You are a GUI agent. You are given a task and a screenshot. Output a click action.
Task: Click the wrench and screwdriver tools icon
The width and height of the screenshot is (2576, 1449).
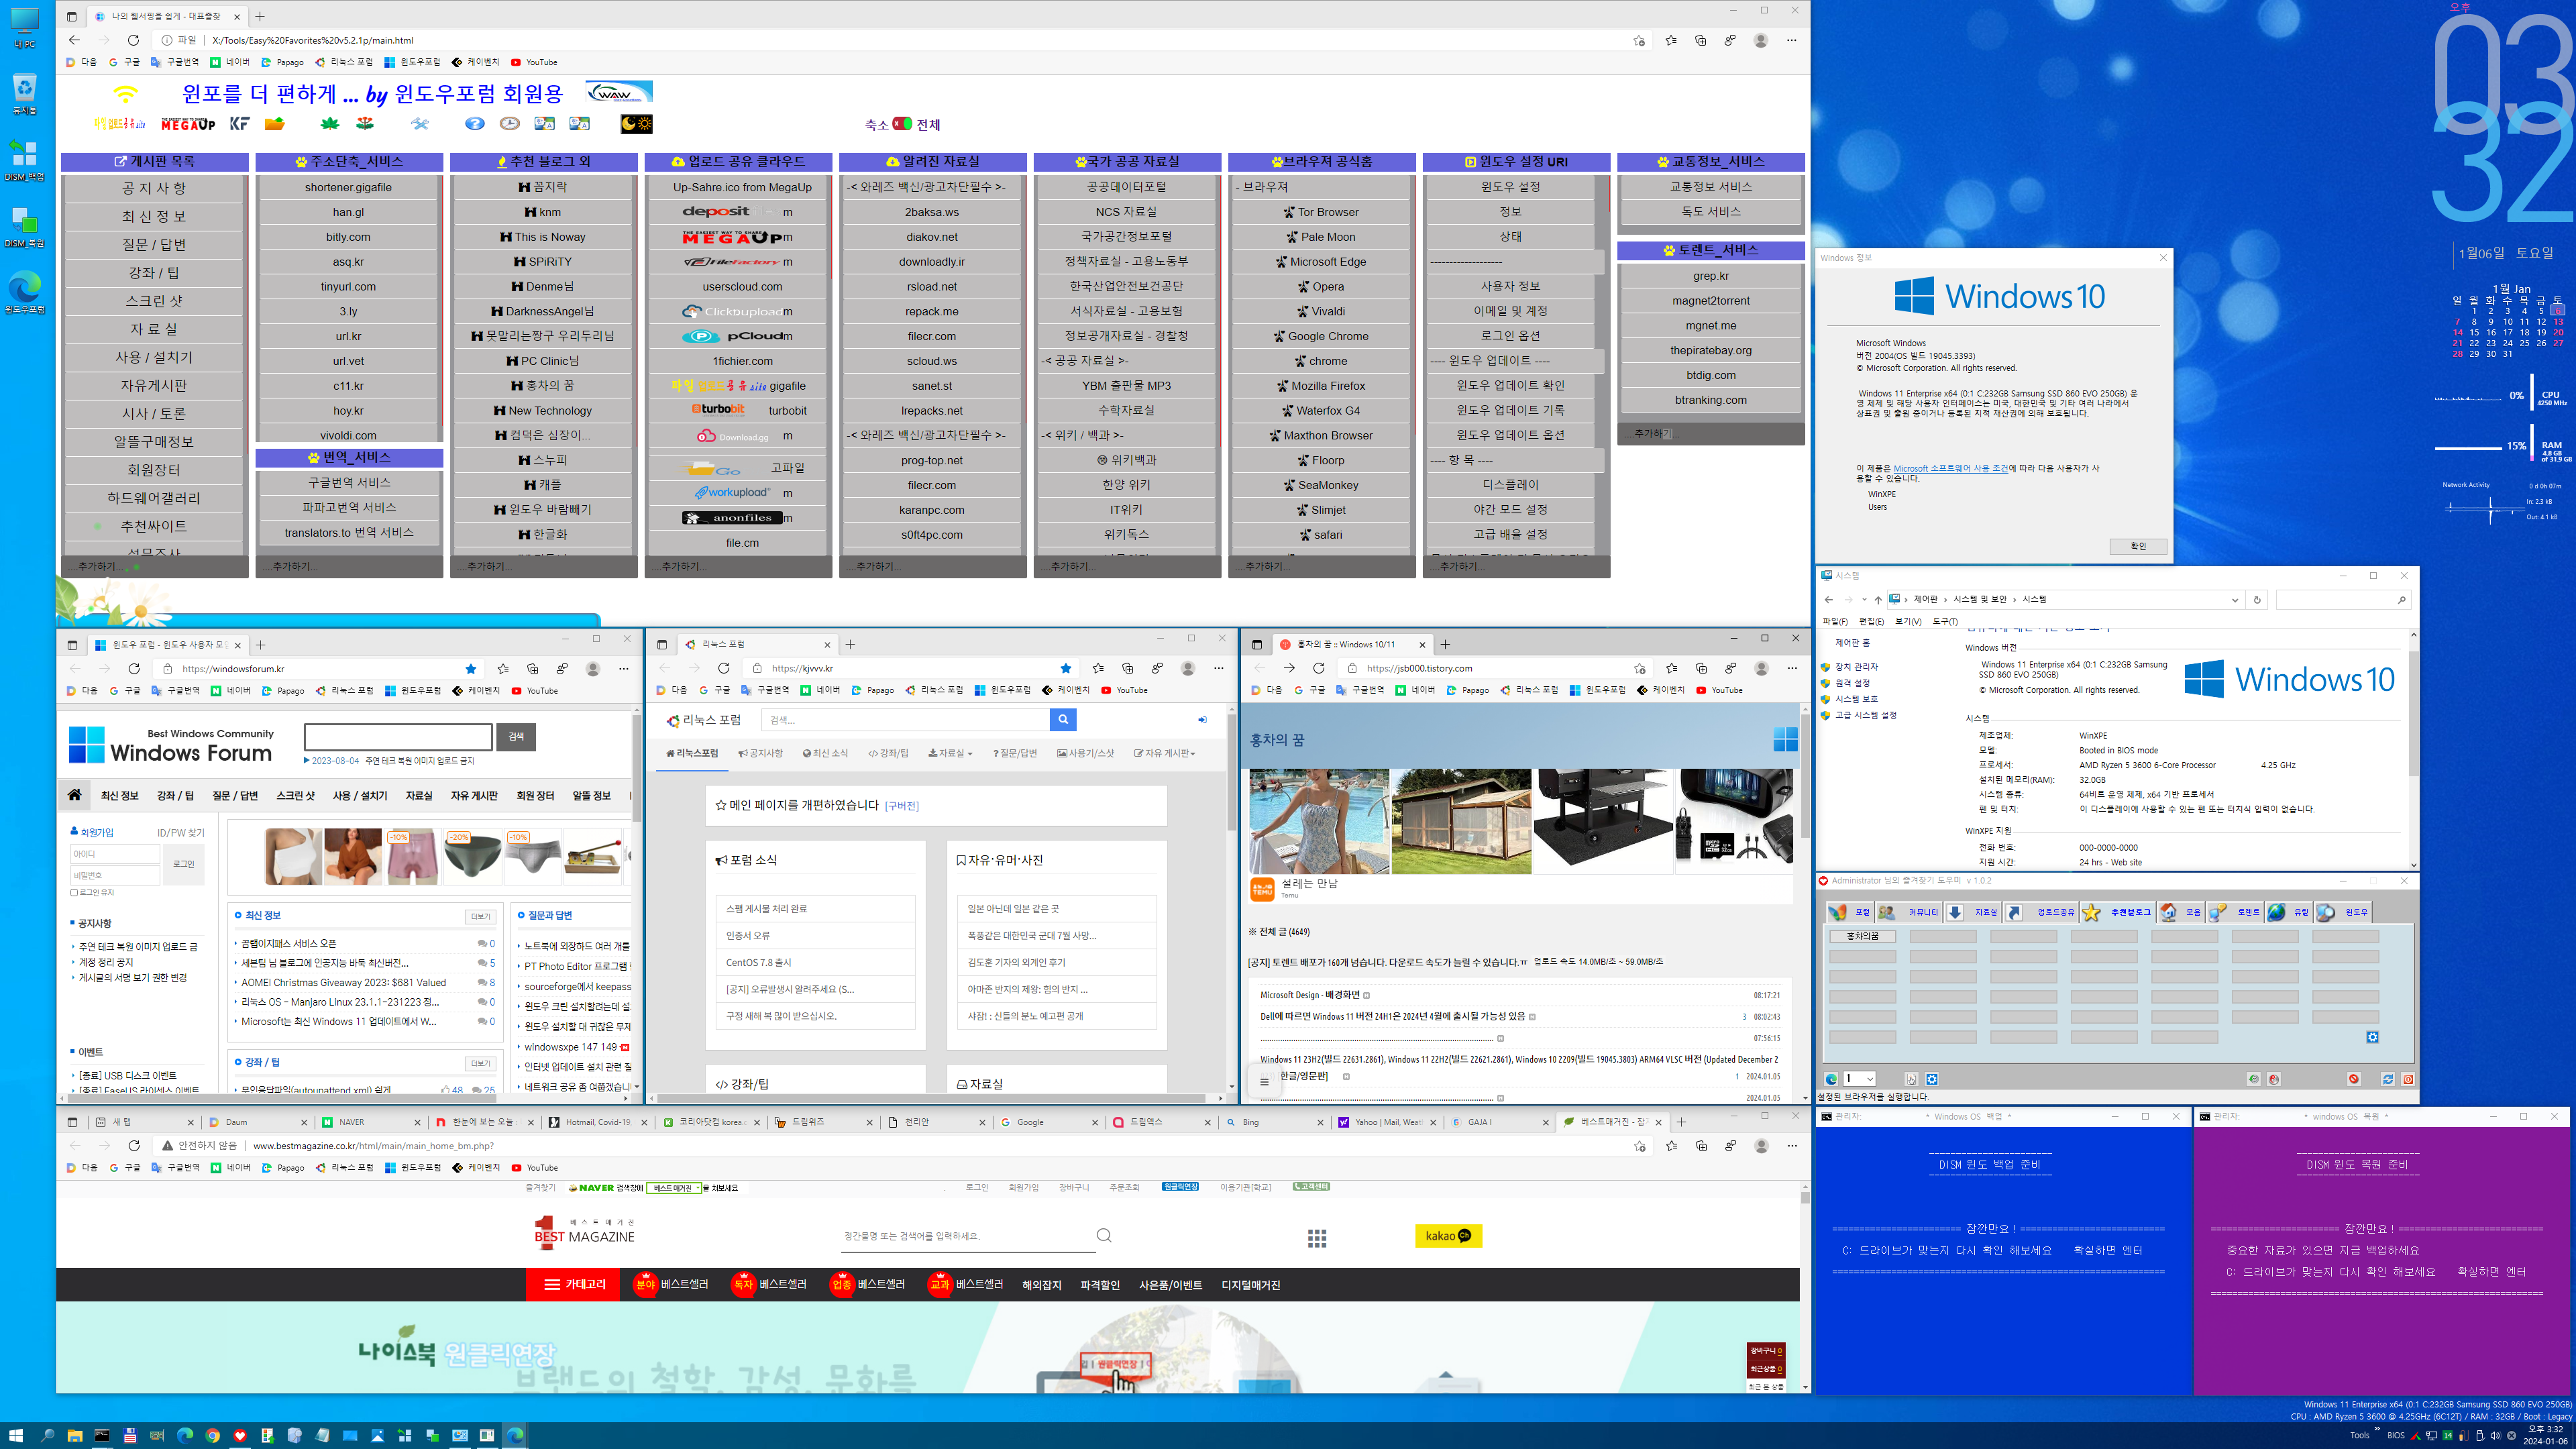coord(419,124)
